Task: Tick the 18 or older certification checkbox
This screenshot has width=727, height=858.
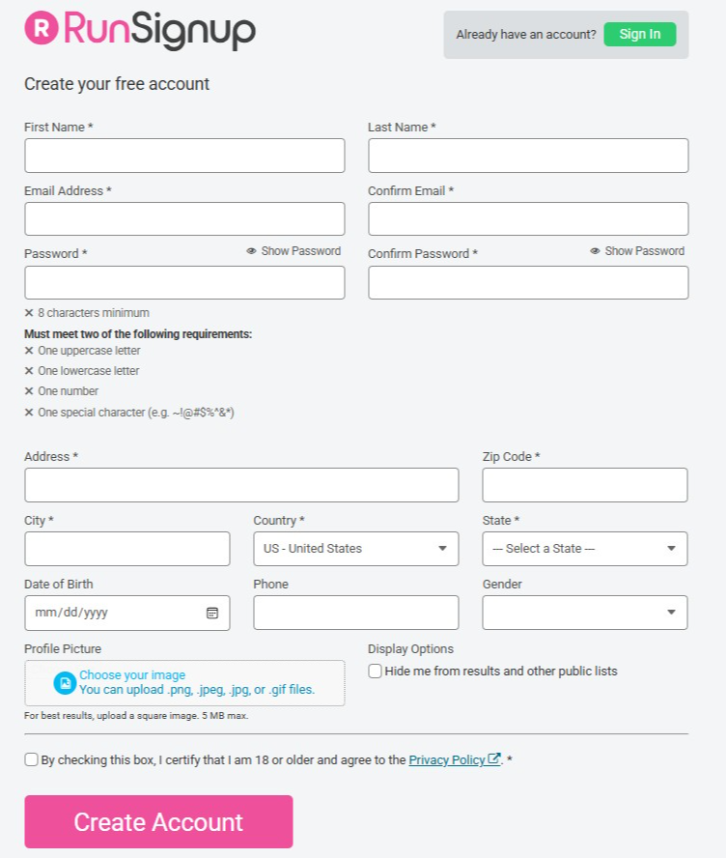Action: [x=32, y=759]
